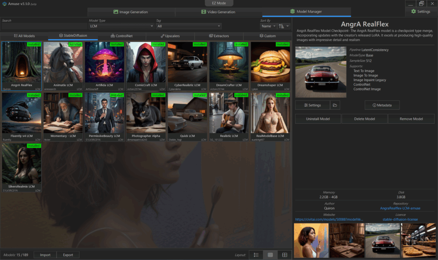Click the Import button

point(45,255)
